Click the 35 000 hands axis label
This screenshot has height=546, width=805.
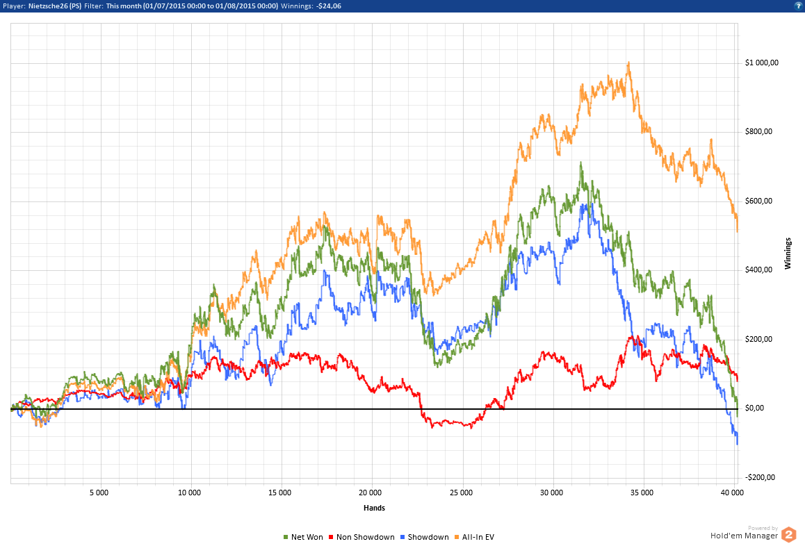642,493
